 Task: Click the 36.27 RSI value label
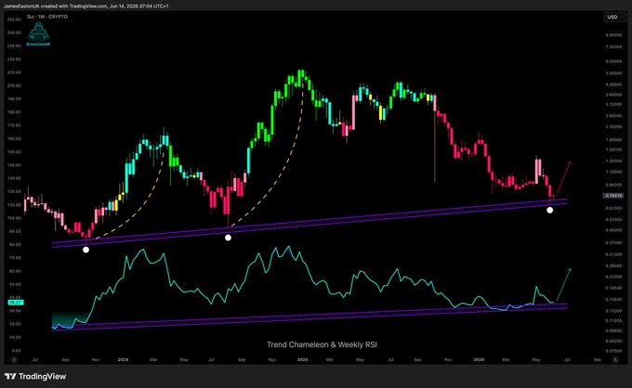tap(15, 302)
